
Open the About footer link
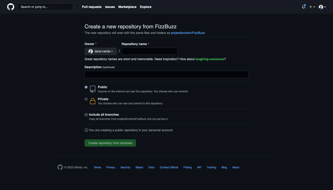pos(236,167)
